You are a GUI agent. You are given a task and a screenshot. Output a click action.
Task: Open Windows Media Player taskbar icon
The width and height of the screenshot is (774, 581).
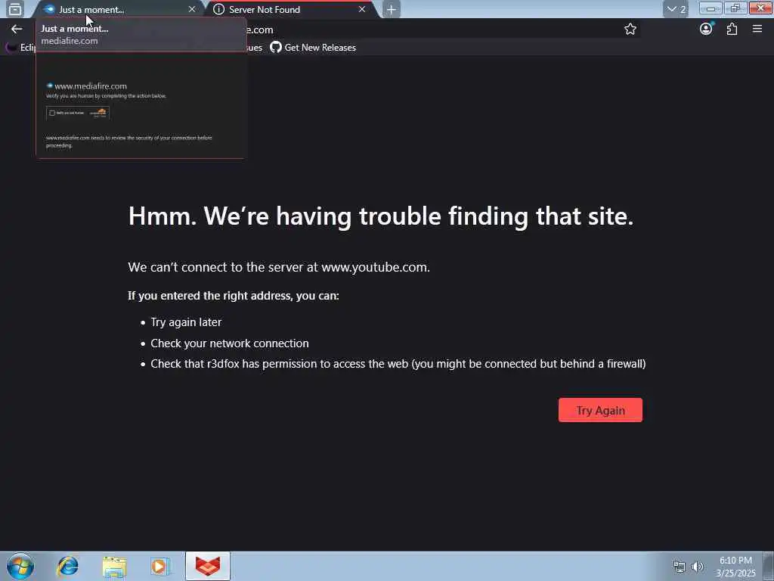coord(160,567)
